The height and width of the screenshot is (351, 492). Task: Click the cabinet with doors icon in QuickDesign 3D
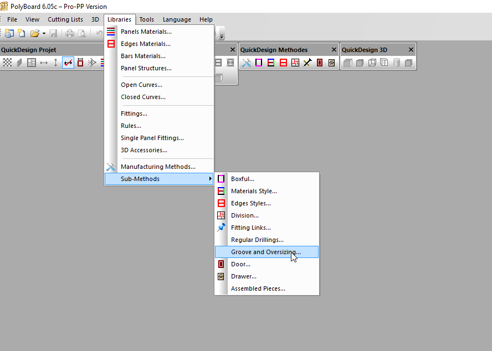384,63
